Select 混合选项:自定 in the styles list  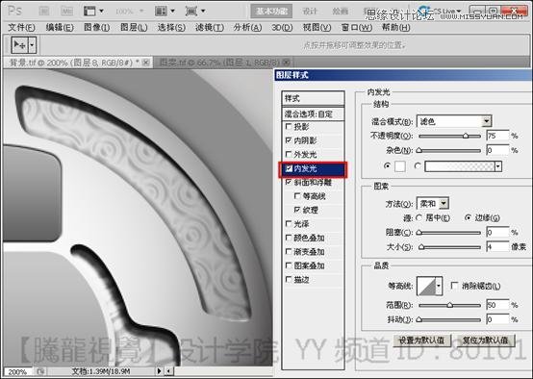(x=313, y=114)
